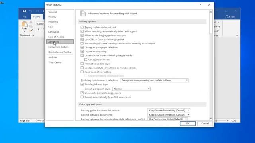
Task: Enable Keep track of formatting
Action: [x=82, y=71]
